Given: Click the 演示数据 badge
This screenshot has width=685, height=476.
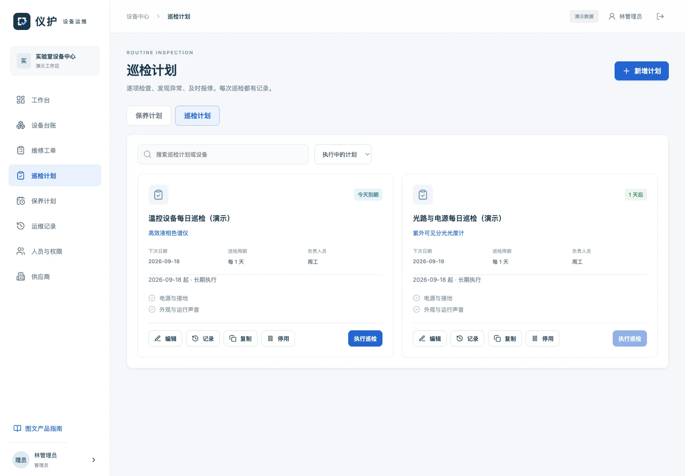Looking at the screenshot, I should (x=584, y=17).
